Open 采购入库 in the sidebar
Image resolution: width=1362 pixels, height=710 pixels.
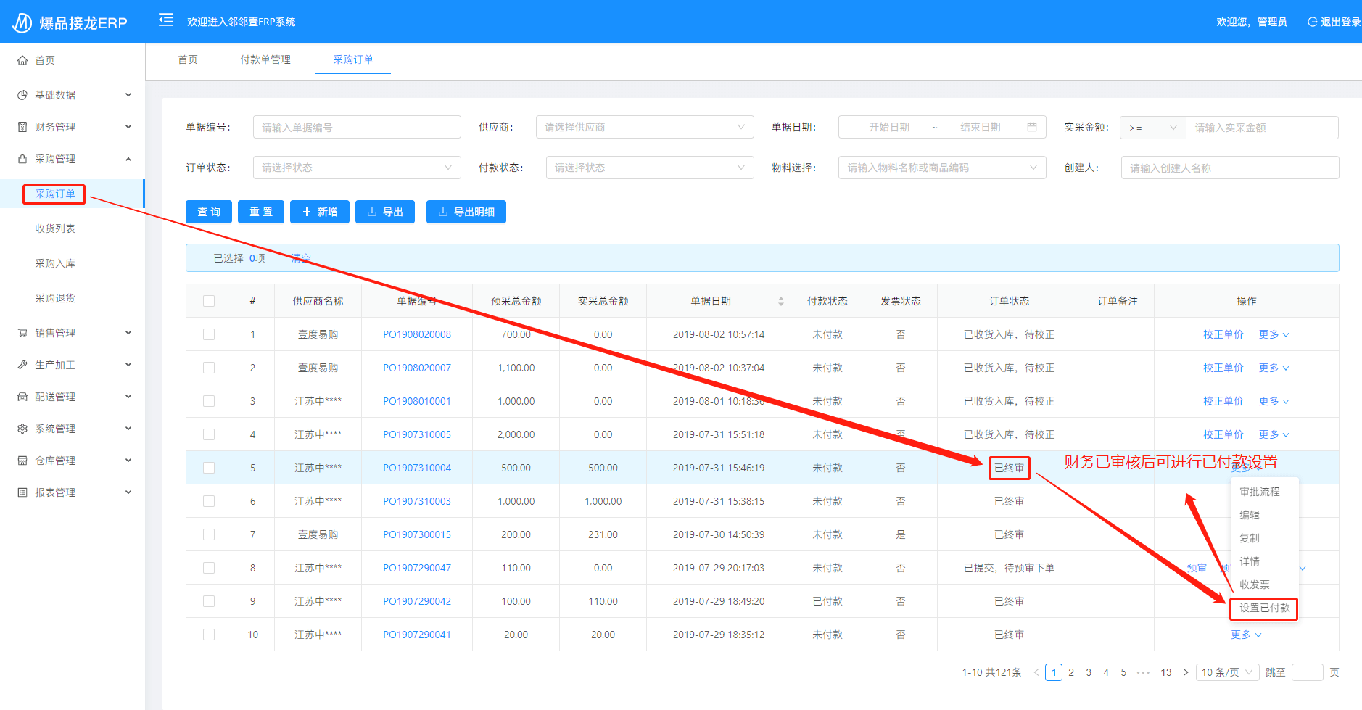tap(55, 263)
